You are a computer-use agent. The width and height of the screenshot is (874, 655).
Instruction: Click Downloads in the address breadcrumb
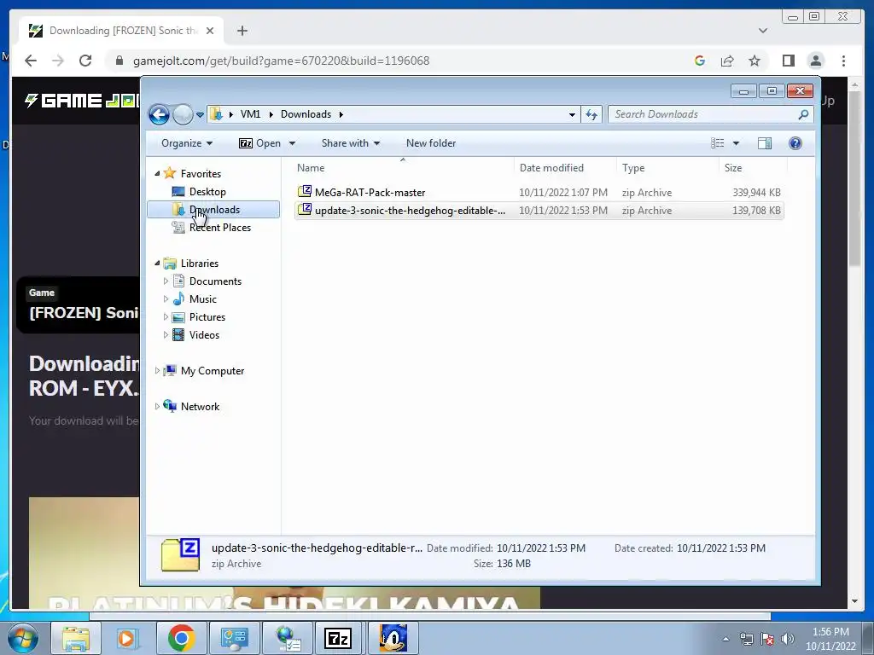(x=306, y=114)
